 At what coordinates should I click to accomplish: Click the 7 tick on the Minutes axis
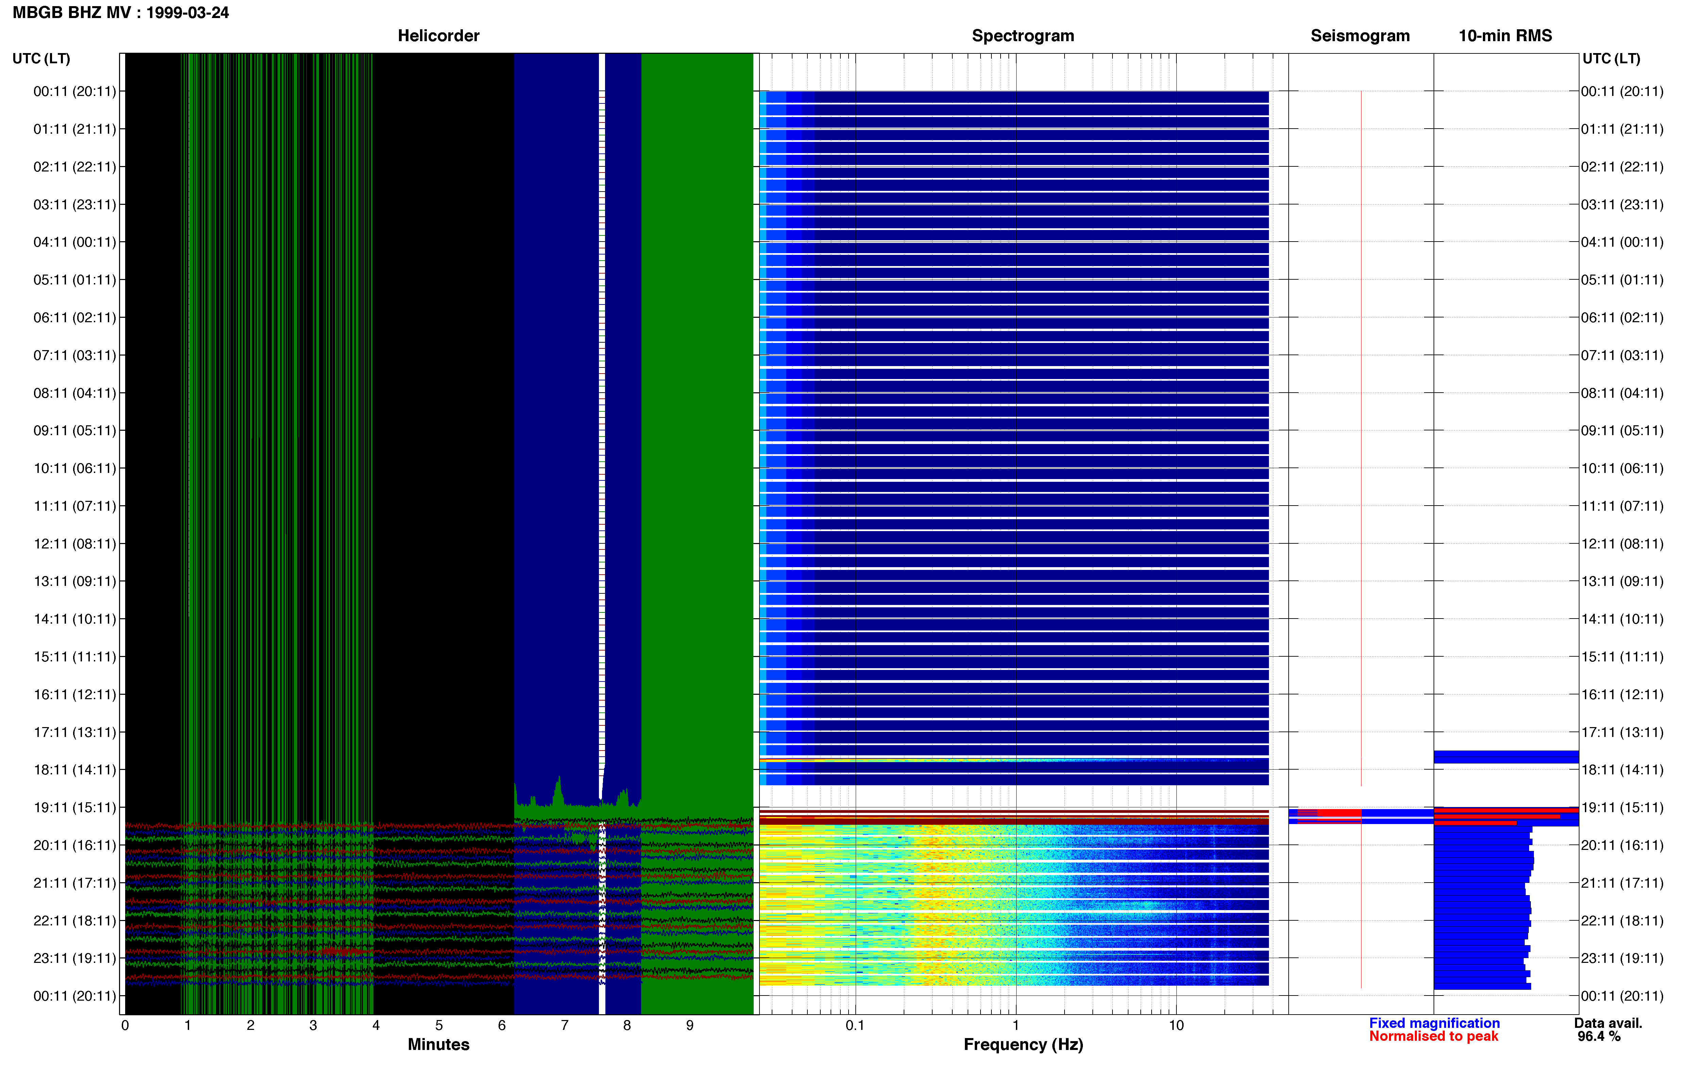[565, 1025]
